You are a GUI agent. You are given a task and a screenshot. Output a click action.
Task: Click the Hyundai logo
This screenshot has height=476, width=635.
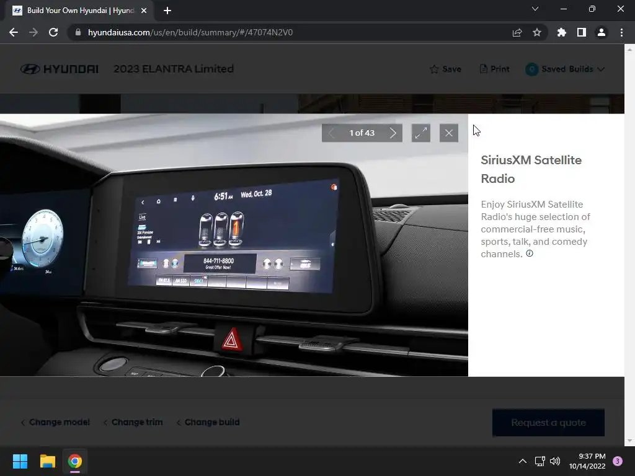[60, 69]
